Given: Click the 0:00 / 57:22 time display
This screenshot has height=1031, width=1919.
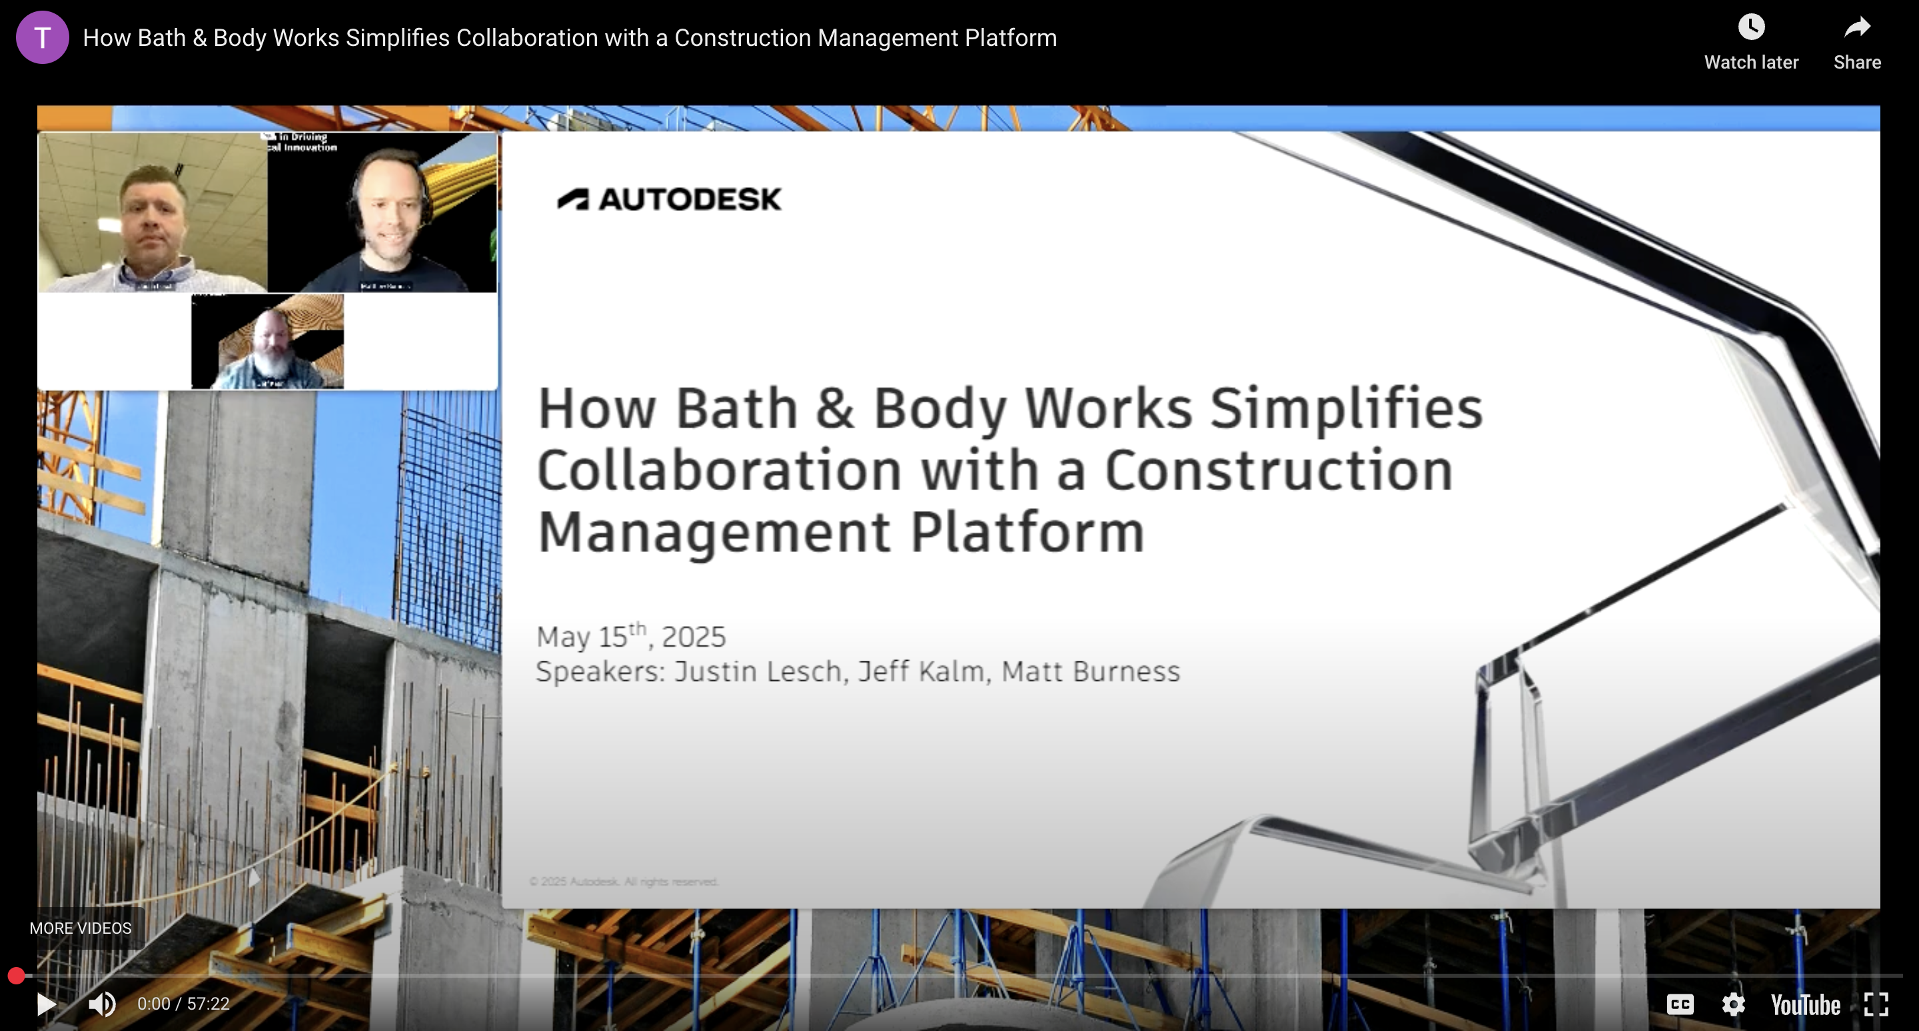Looking at the screenshot, I should click(183, 1004).
